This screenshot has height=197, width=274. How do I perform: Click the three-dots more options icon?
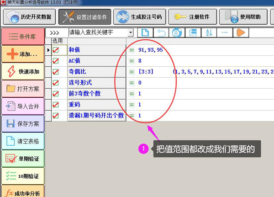click(x=225, y=32)
